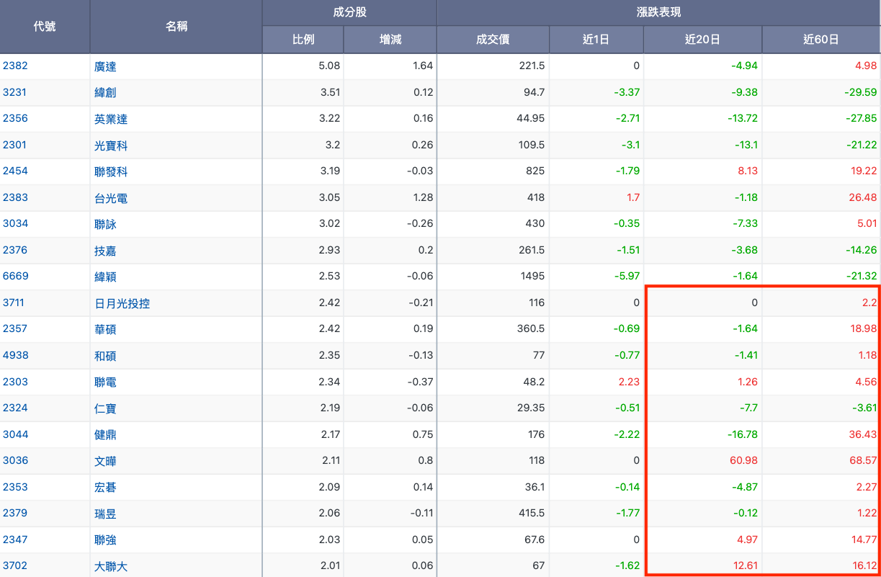Open stock code 3231 link
881x577 pixels.
click(x=15, y=92)
